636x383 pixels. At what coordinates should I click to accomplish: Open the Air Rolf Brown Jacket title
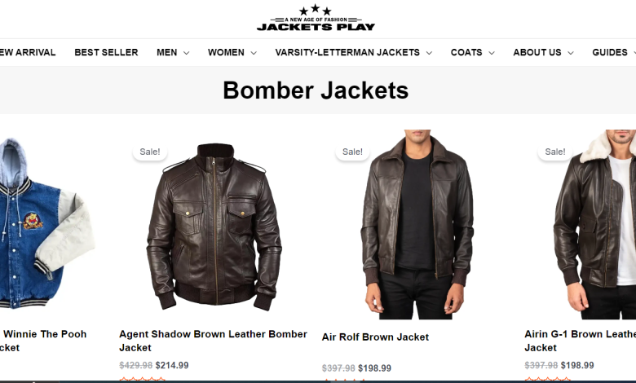[375, 337]
